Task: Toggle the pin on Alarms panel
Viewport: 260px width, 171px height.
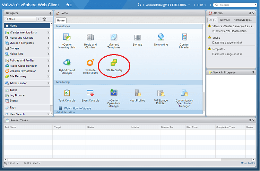Action: click(x=249, y=13)
